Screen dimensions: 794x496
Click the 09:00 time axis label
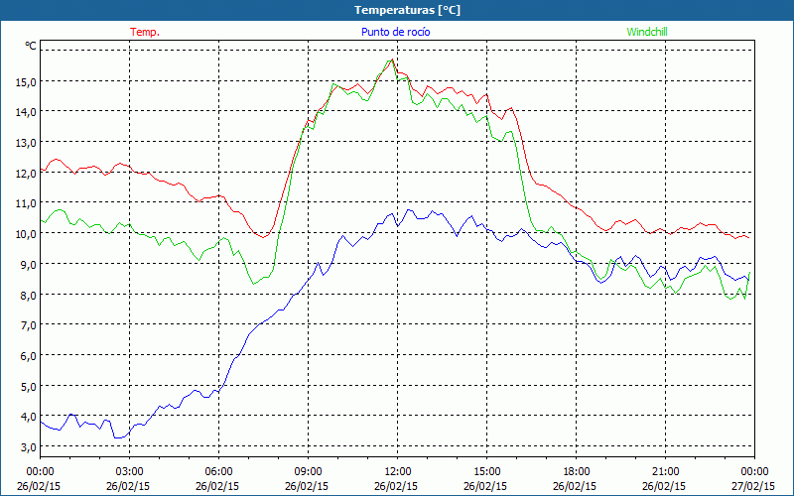pos(308,472)
